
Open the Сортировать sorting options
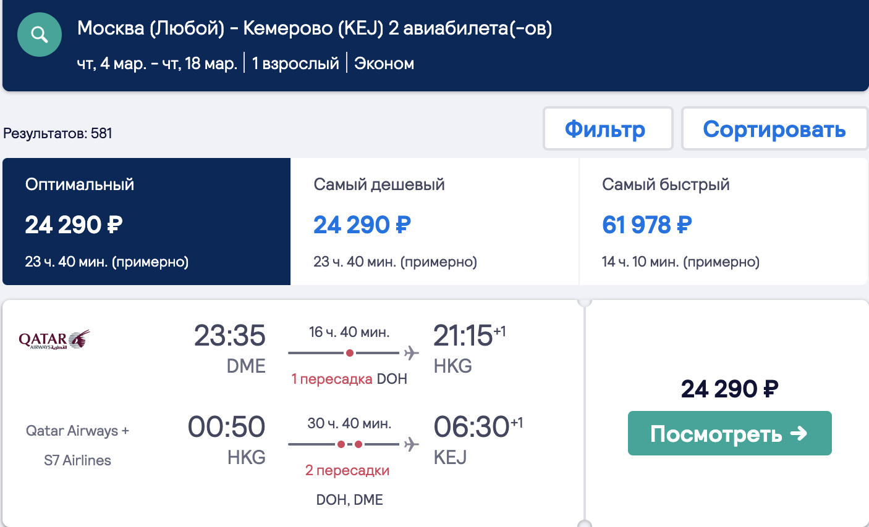[774, 128]
